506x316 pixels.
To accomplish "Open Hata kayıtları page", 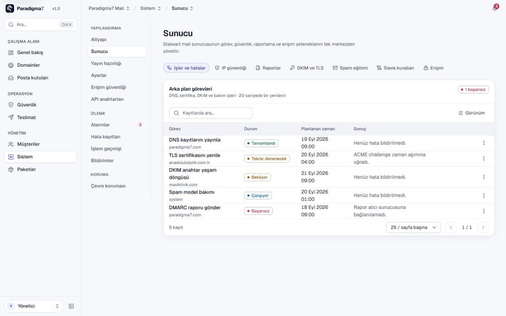I will pyautogui.click(x=117, y=137).
